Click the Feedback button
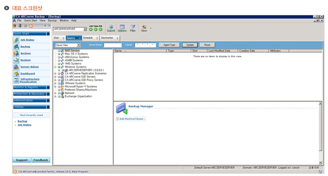This screenshot has height=176, width=328. coord(41,160)
